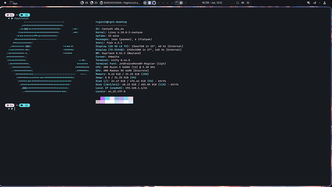
Task: Select the Terminal Font JetBrainsMono line
Action: pyautogui.click(x=131, y=64)
